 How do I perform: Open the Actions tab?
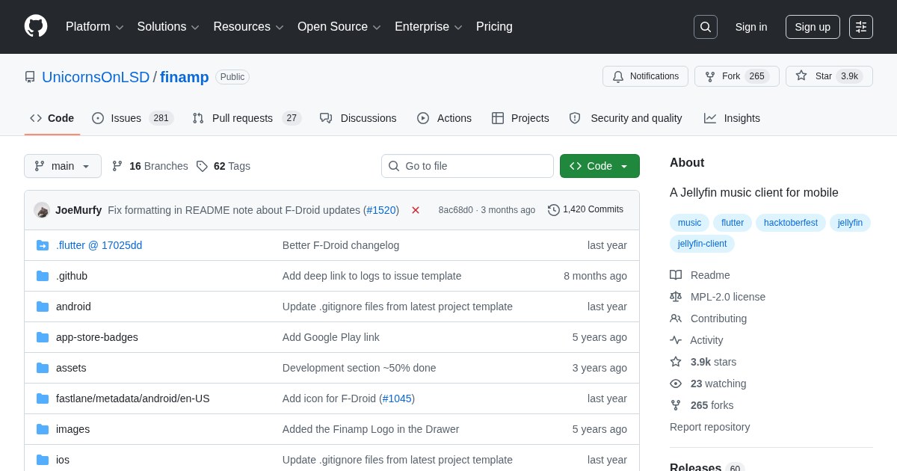click(444, 118)
